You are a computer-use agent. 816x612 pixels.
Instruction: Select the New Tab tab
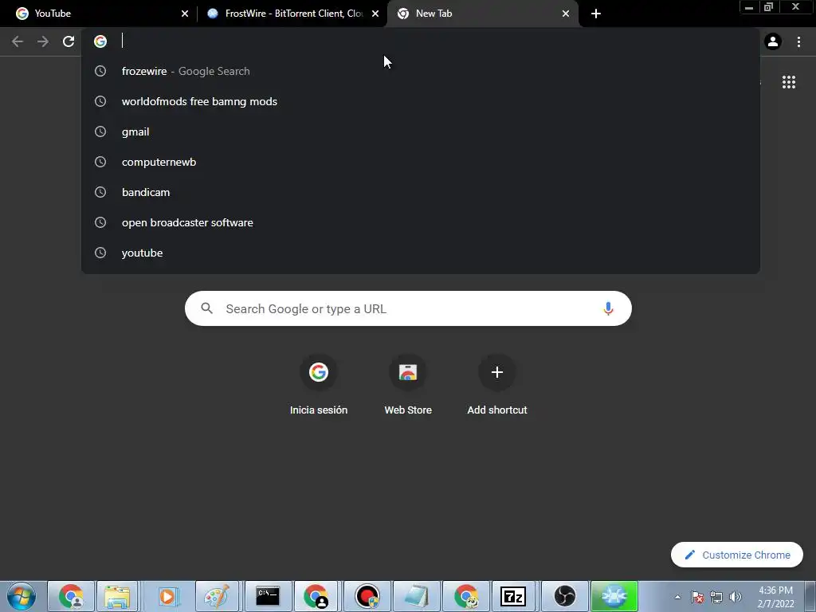482,14
